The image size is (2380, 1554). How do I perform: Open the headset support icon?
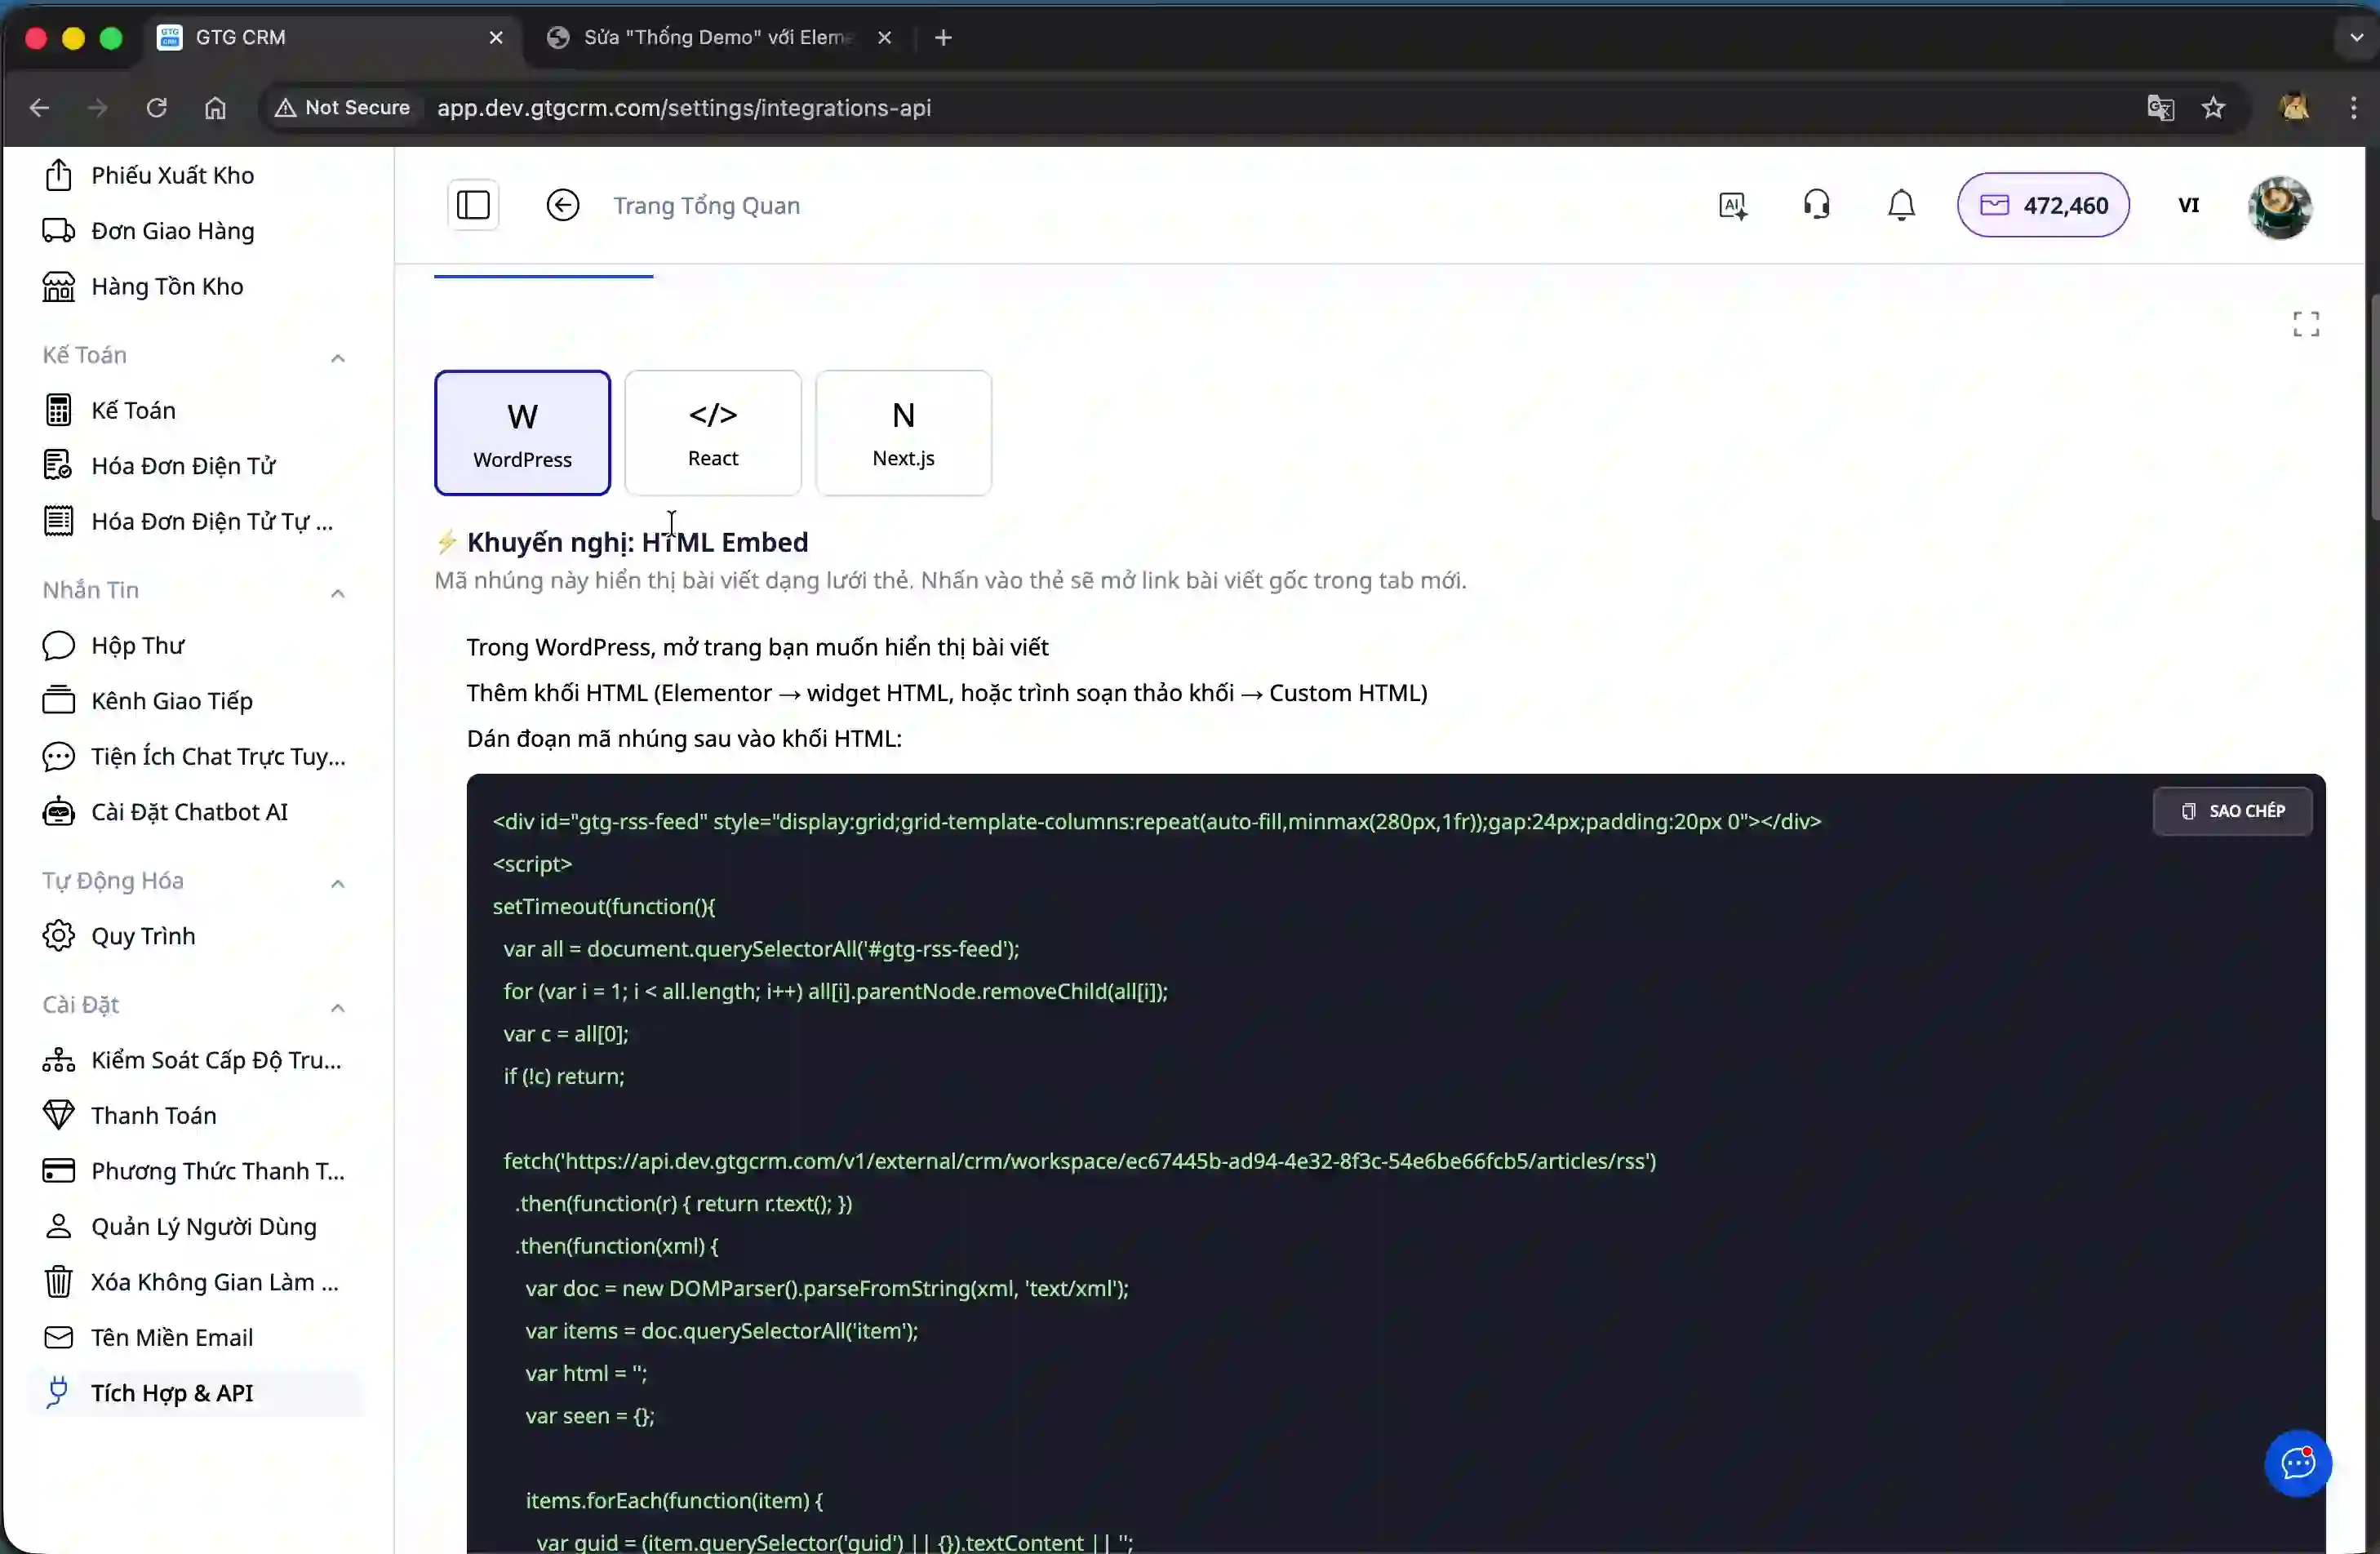point(1817,204)
